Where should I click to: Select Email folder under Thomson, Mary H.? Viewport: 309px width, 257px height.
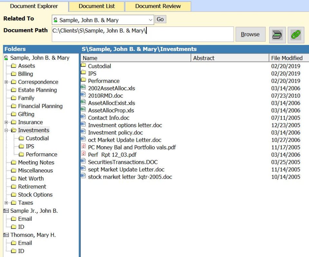click(25, 243)
